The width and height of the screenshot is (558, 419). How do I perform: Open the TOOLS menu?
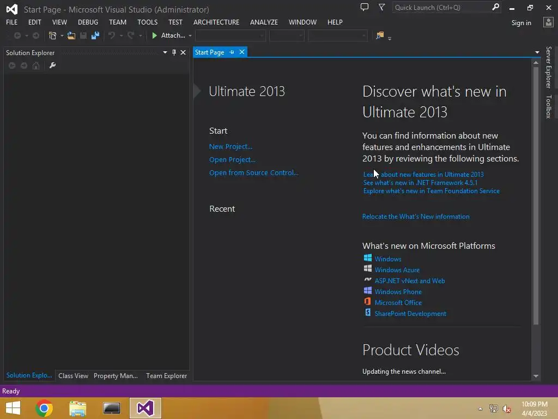point(147,22)
